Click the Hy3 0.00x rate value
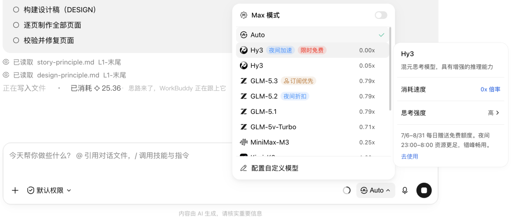Screen dimensions: 511x222 (367, 51)
